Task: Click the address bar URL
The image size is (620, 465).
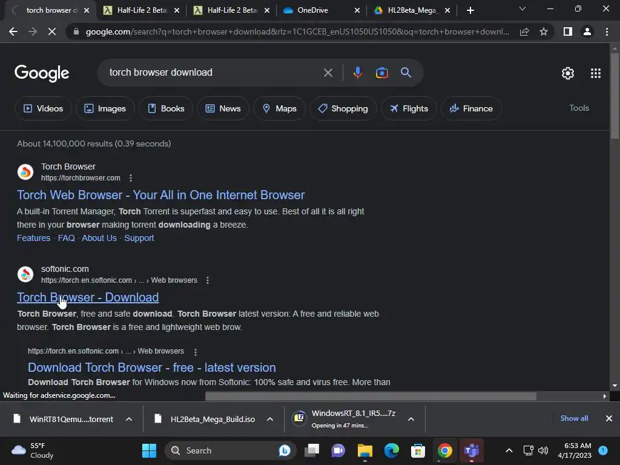Action: pos(297,31)
